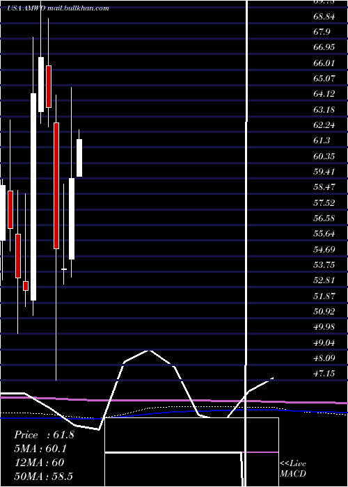Click the 66.95 price axis label
This screenshot has height=487, width=348.
pos(324,47)
